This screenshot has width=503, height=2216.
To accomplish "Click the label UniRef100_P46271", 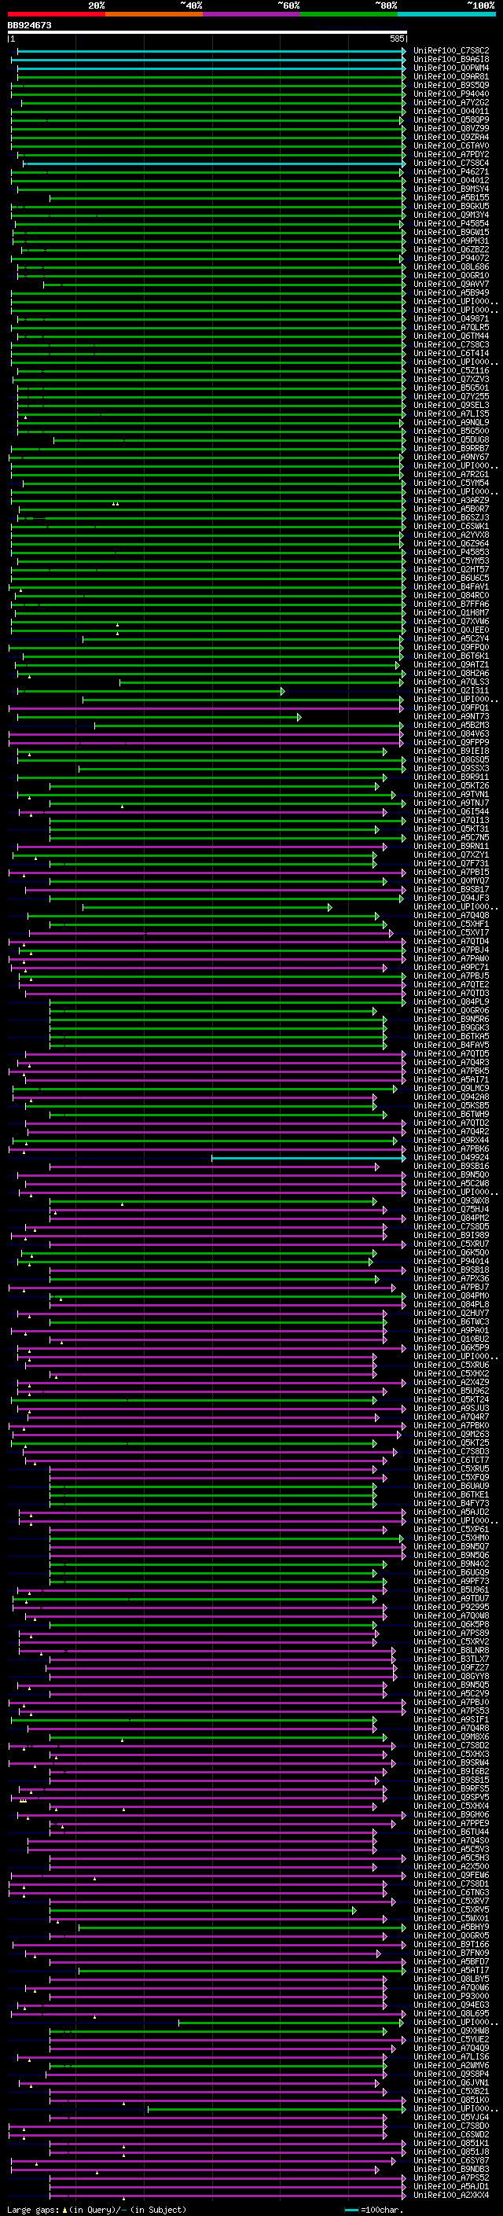I will point(451,172).
